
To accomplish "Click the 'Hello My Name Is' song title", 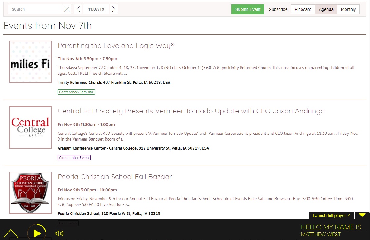I will click(331, 227).
